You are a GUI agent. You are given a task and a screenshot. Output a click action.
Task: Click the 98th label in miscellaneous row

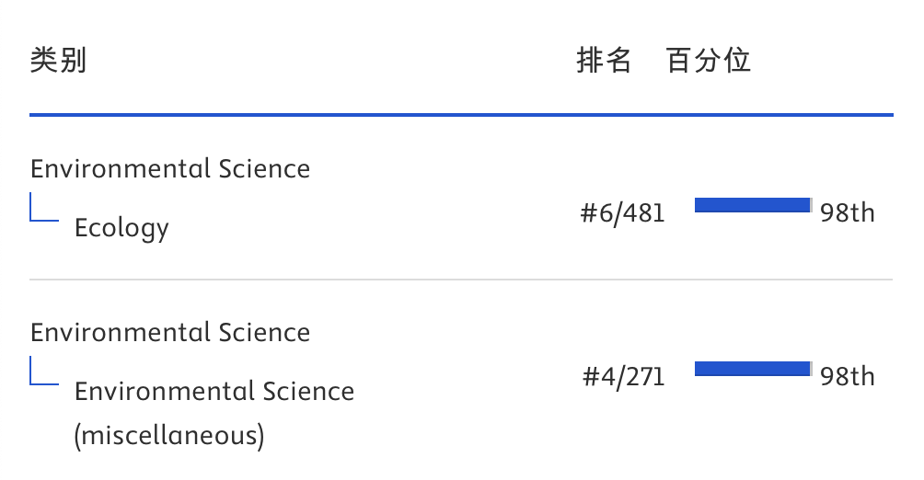[x=847, y=376]
